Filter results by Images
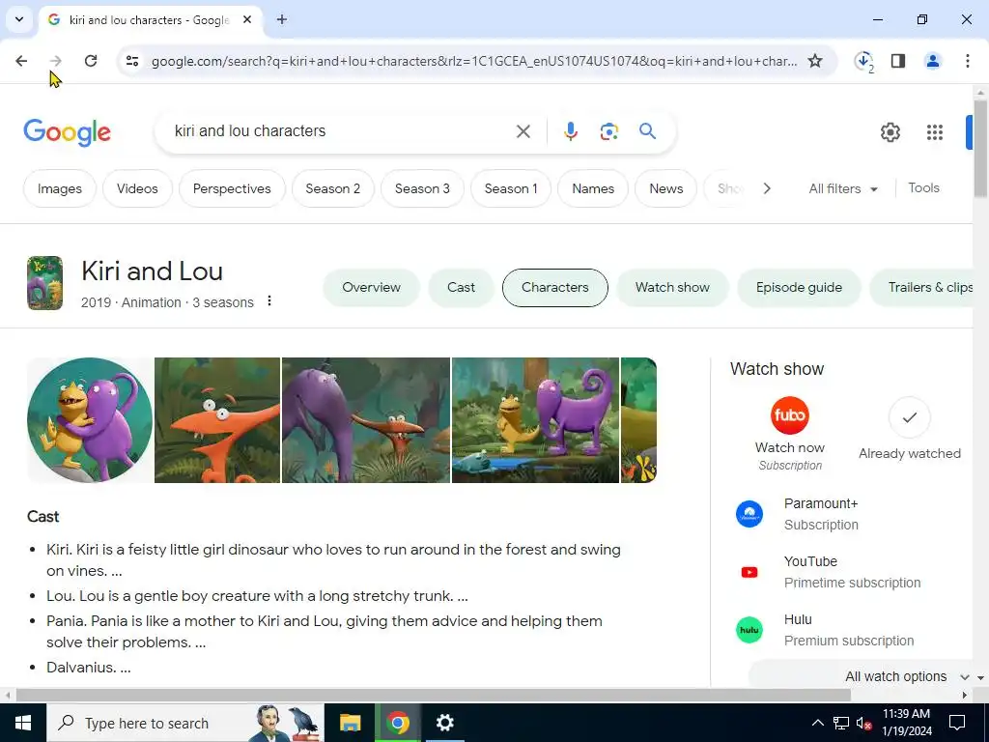 pyautogui.click(x=59, y=188)
